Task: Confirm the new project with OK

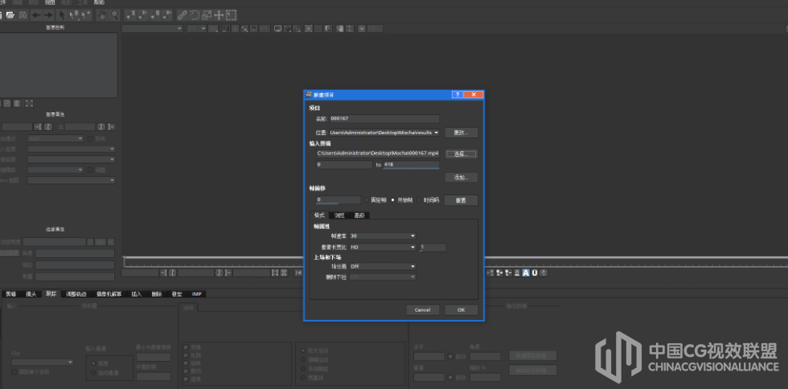Action: 461,310
